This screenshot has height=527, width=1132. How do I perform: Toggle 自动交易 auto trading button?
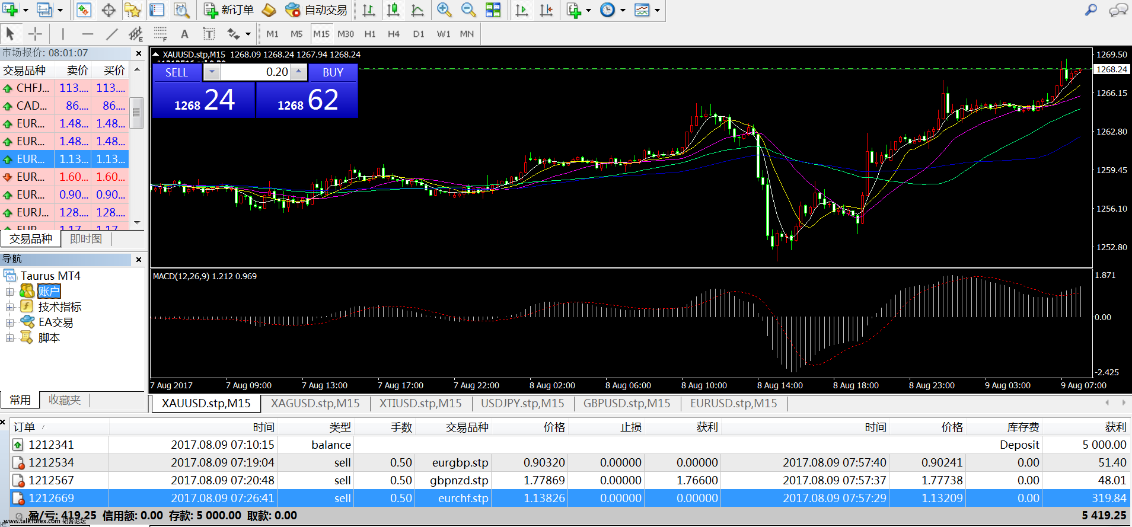pos(316,9)
